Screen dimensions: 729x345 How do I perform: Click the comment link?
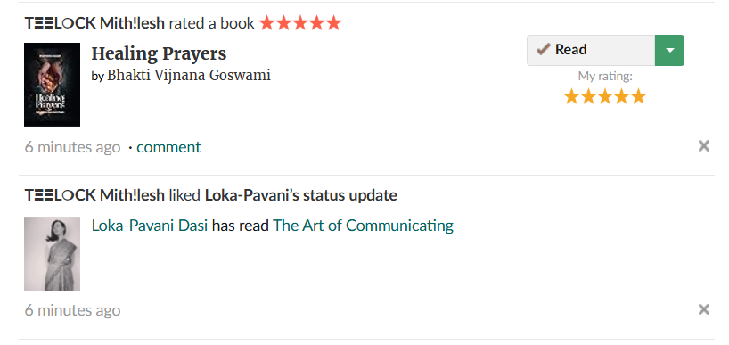pyautogui.click(x=168, y=147)
